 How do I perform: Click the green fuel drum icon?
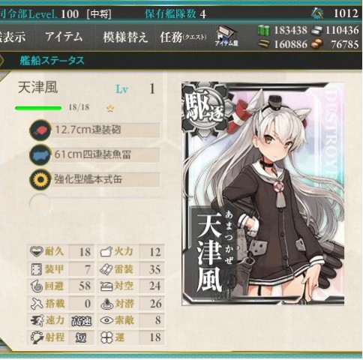[264, 31]
